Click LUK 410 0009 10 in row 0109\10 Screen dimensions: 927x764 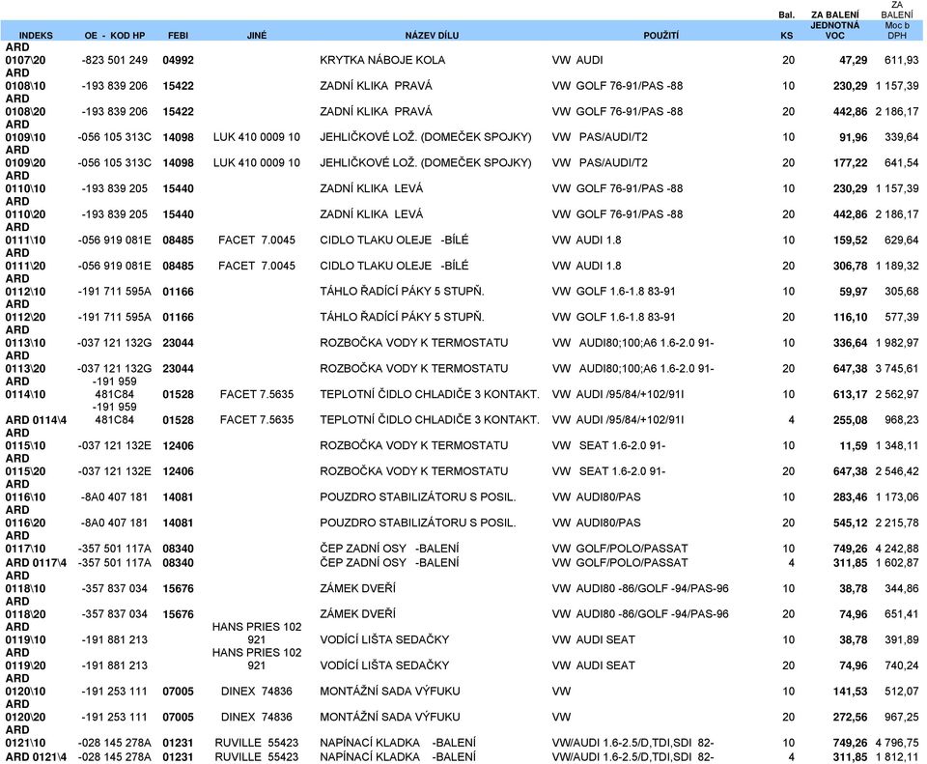coord(257,137)
